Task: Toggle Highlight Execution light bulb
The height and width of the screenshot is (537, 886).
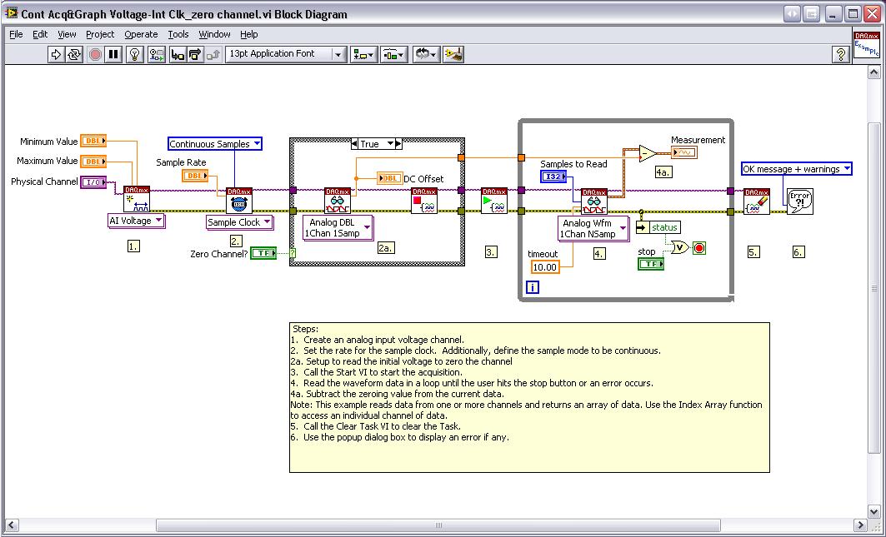Action: (134, 54)
